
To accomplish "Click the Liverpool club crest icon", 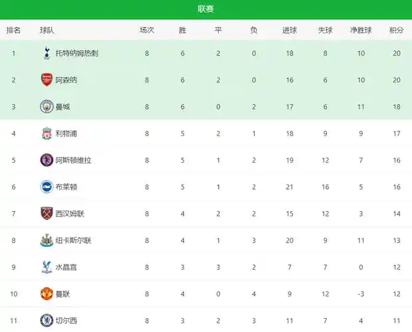I will (x=46, y=133).
